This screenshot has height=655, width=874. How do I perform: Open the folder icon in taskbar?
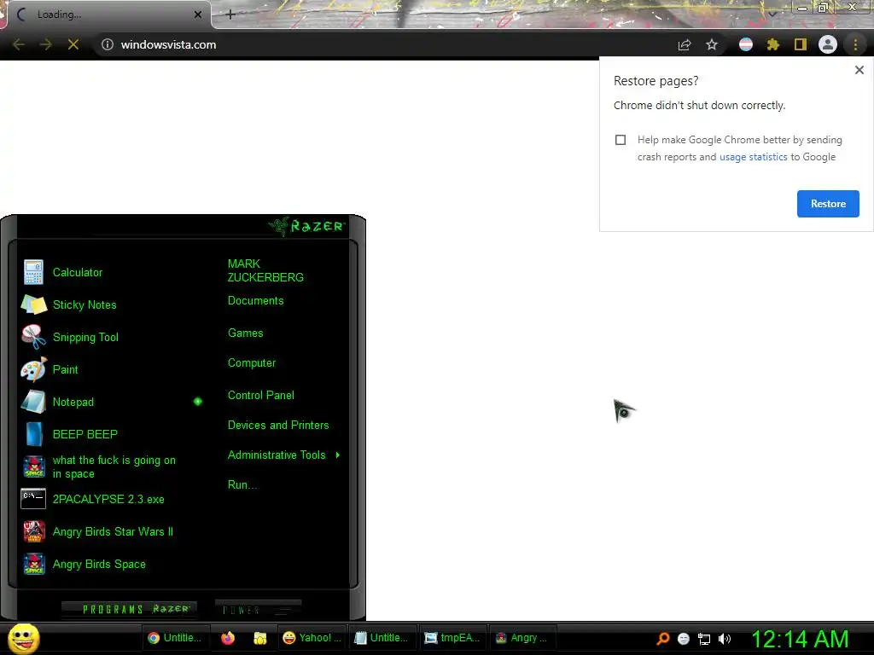pyautogui.click(x=259, y=638)
